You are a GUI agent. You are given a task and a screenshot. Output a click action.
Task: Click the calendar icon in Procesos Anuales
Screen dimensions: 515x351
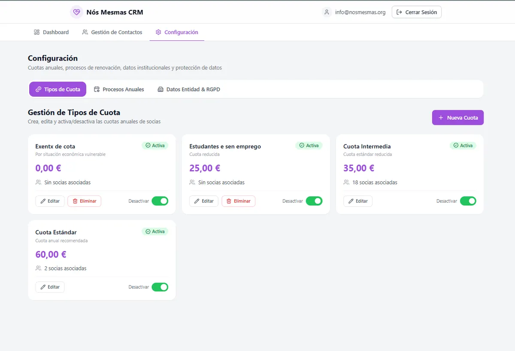pyautogui.click(x=97, y=89)
